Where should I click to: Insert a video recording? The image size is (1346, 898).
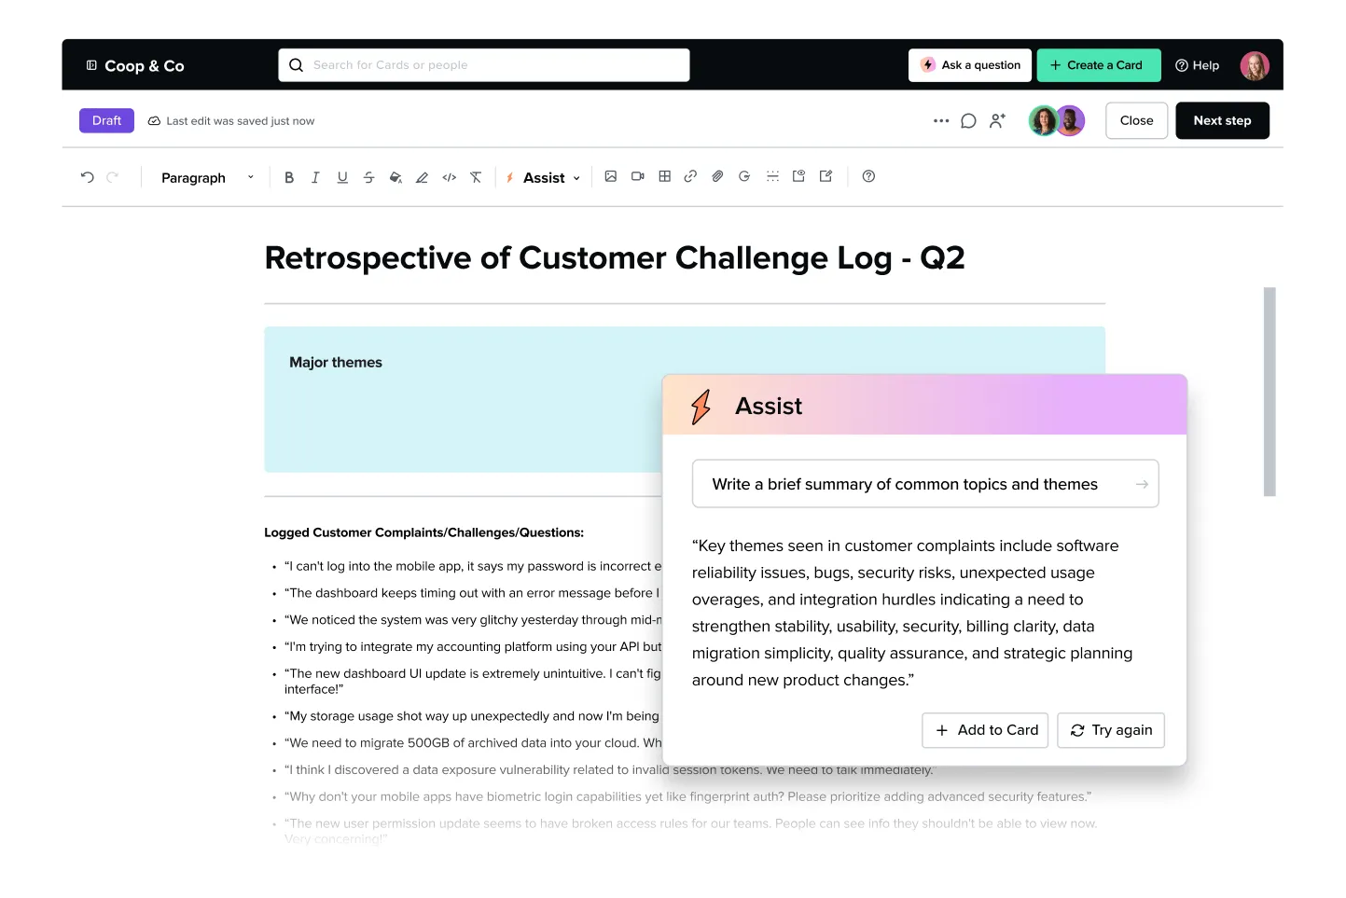tap(637, 176)
